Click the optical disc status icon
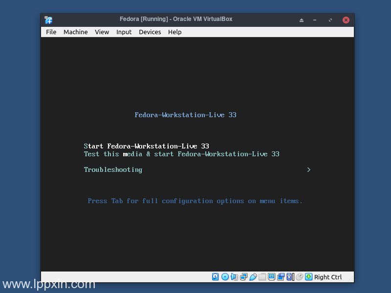The width and height of the screenshot is (391, 293). pos(225,277)
